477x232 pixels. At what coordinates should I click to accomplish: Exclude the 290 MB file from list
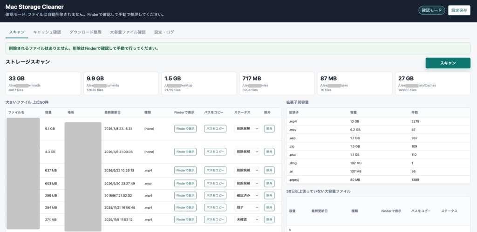pyautogui.click(x=269, y=195)
